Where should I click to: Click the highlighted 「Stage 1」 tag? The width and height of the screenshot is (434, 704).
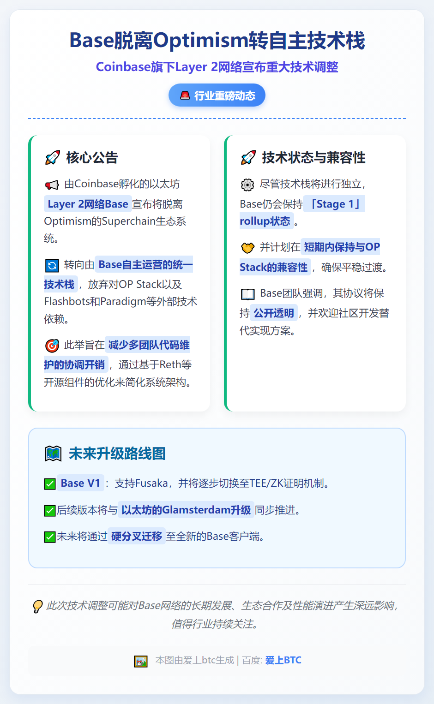pos(334,204)
